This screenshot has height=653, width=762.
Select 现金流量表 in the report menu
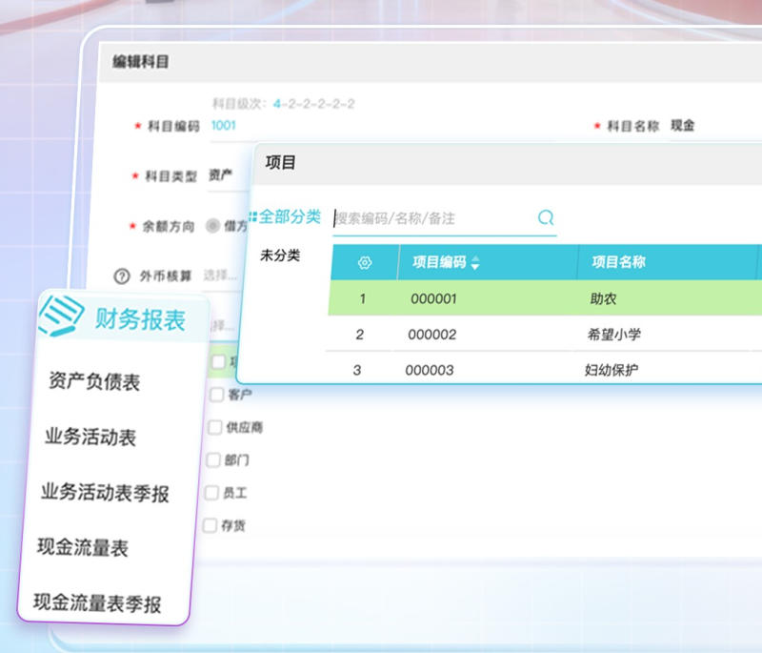point(83,548)
